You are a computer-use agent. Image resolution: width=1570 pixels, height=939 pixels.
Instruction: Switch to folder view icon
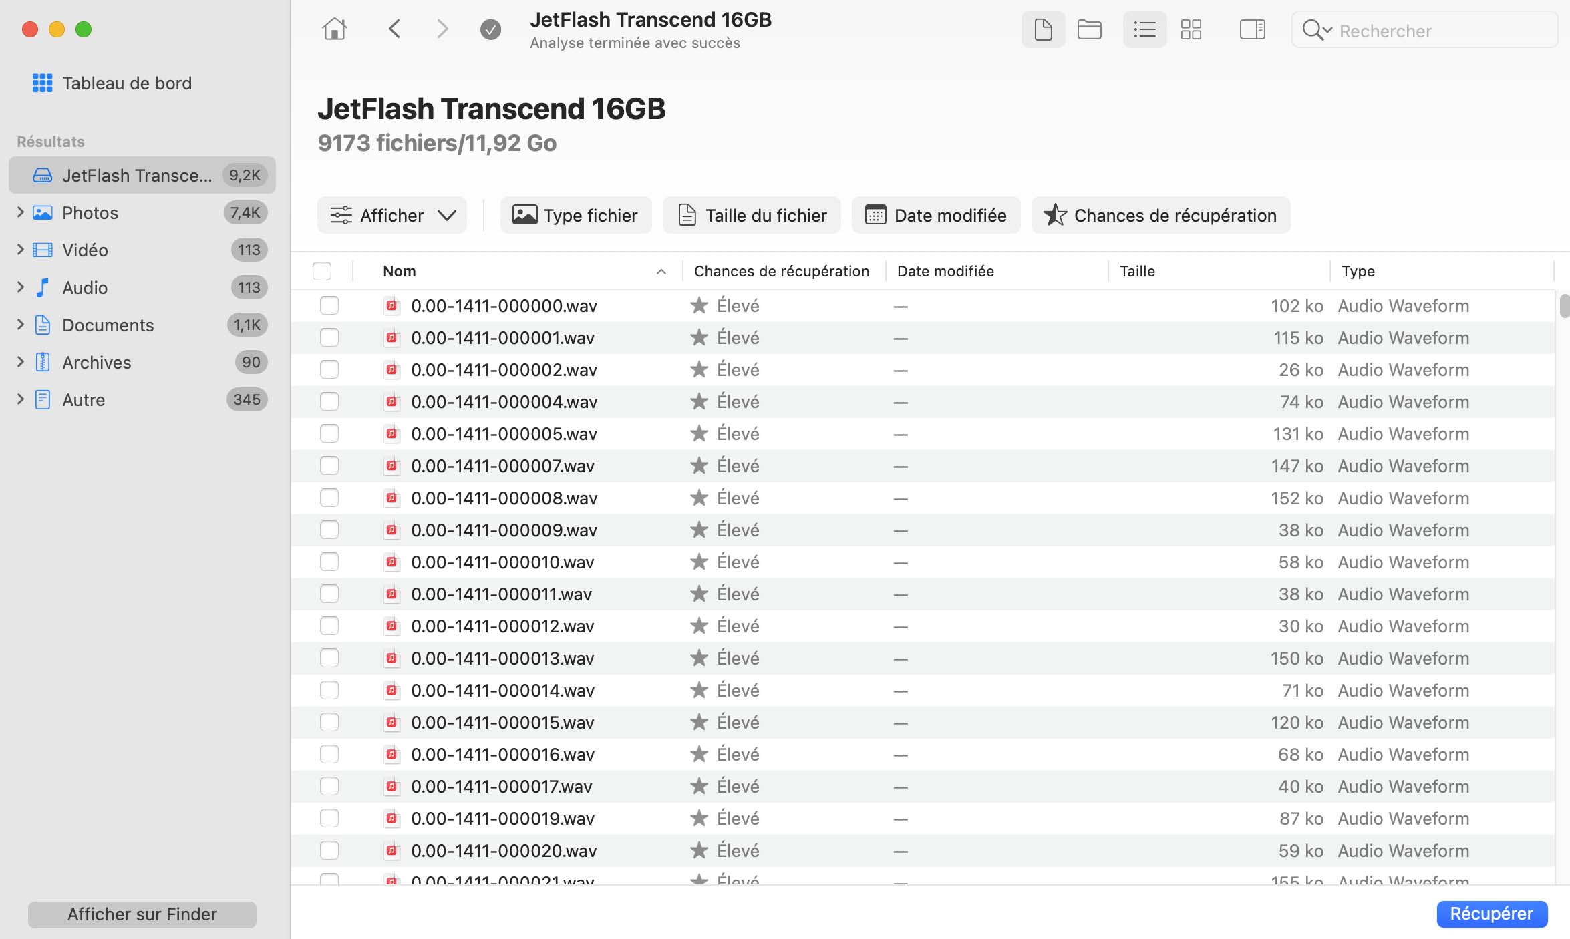[x=1089, y=29]
